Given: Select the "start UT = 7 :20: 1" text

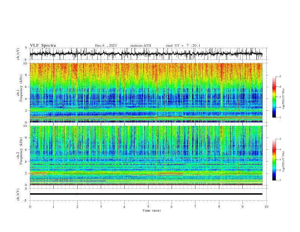Looking at the screenshot, I should click(183, 45).
